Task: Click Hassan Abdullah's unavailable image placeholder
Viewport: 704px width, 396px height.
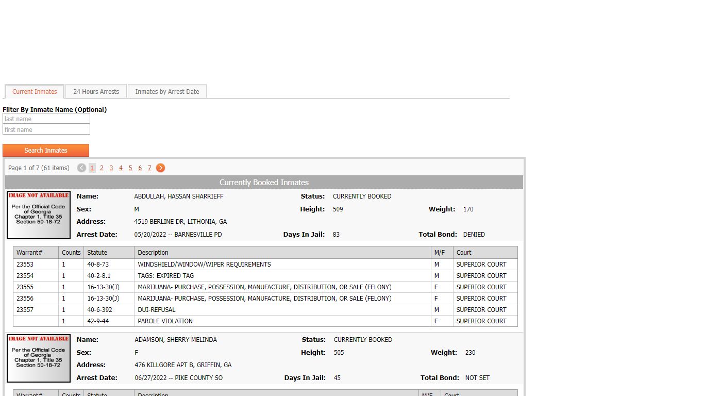Action: (39, 215)
